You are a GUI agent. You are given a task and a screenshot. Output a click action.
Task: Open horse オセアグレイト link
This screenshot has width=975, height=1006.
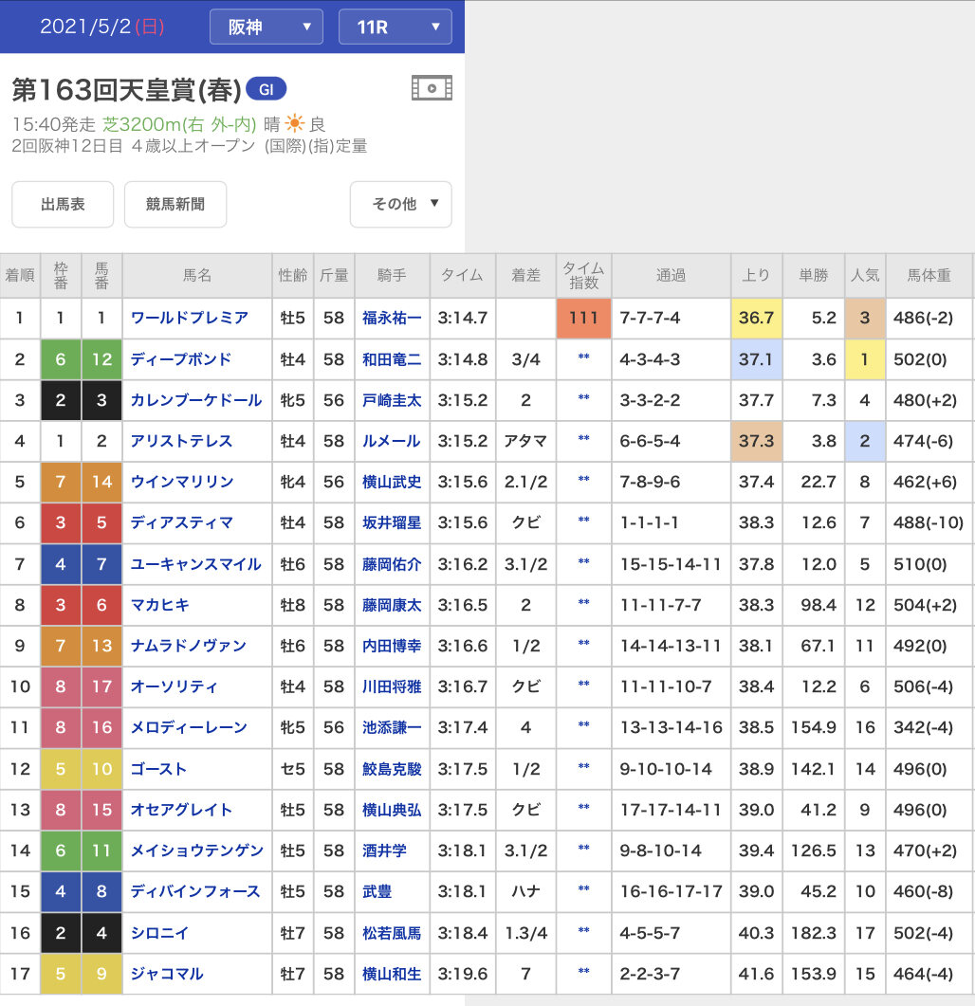tap(181, 810)
